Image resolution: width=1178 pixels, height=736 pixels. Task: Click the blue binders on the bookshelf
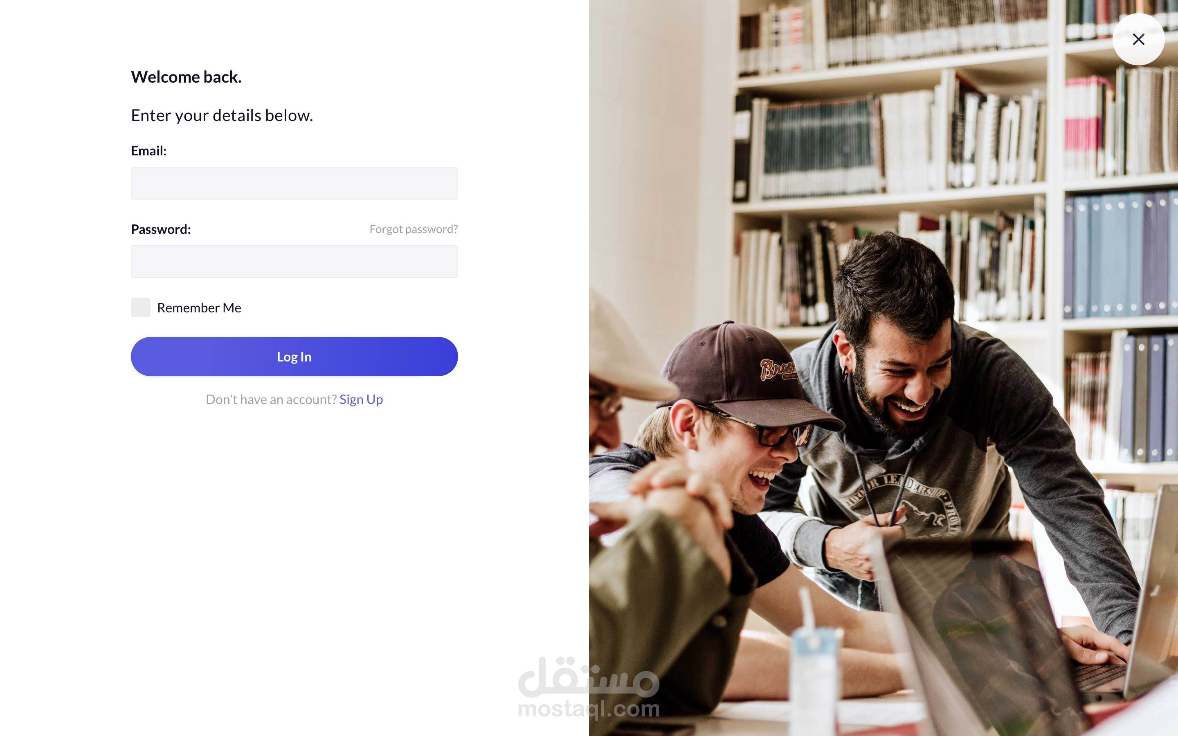pyautogui.click(x=1120, y=256)
